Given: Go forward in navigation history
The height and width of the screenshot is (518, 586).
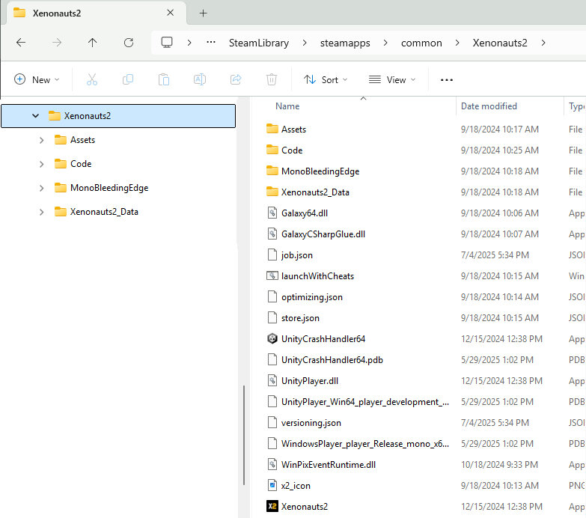Looking at the screenshot, I should [57, 43].
